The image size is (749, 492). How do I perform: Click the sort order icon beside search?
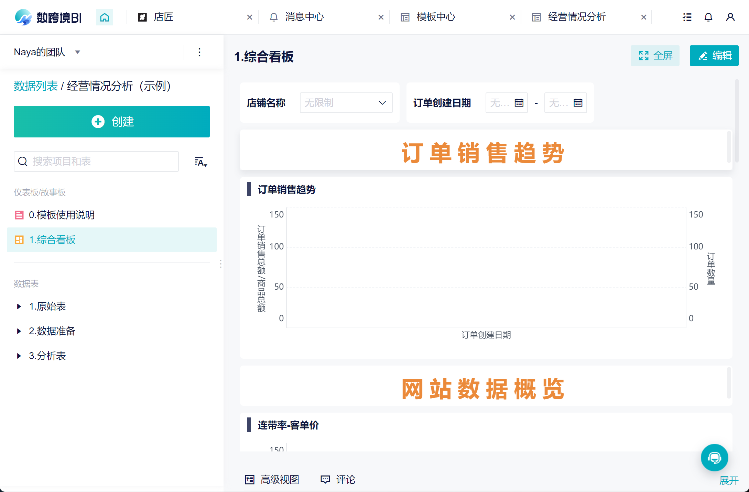pyautogui.click(x=201, y=162)
